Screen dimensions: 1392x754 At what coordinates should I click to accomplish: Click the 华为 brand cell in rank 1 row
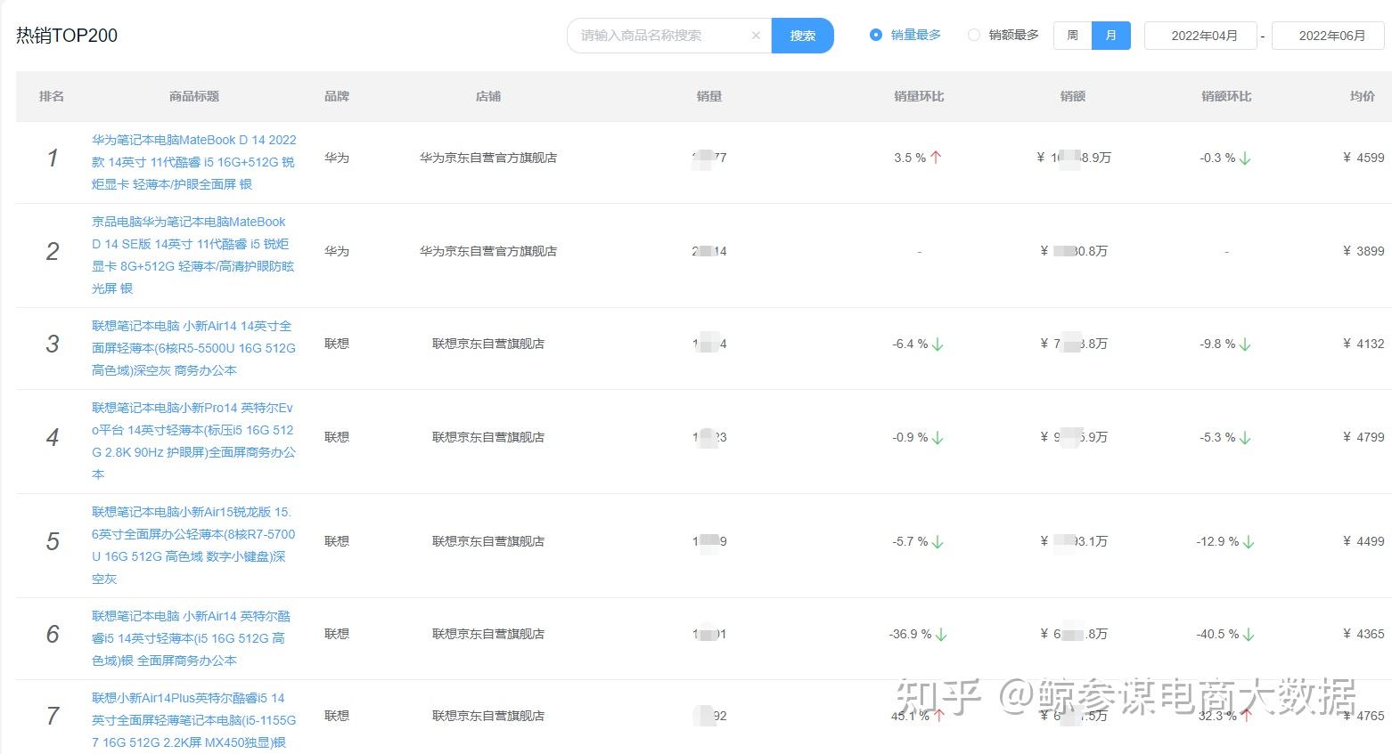(337, 158)
